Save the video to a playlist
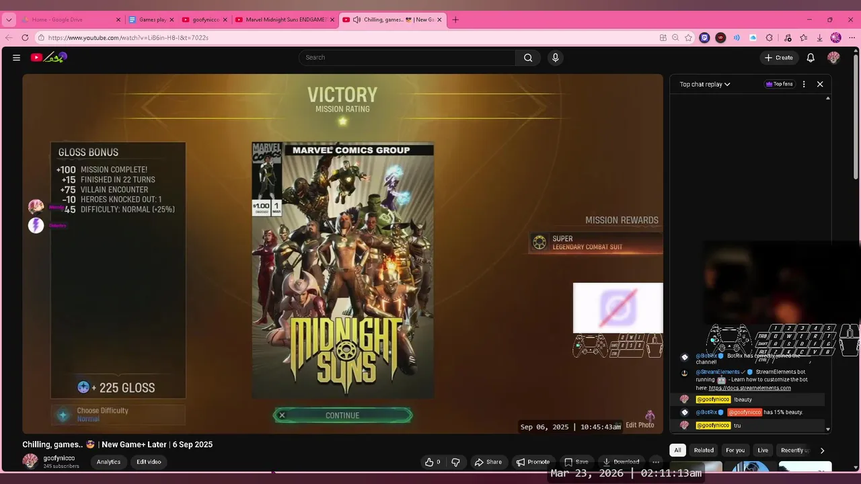 tap(576, 462)
